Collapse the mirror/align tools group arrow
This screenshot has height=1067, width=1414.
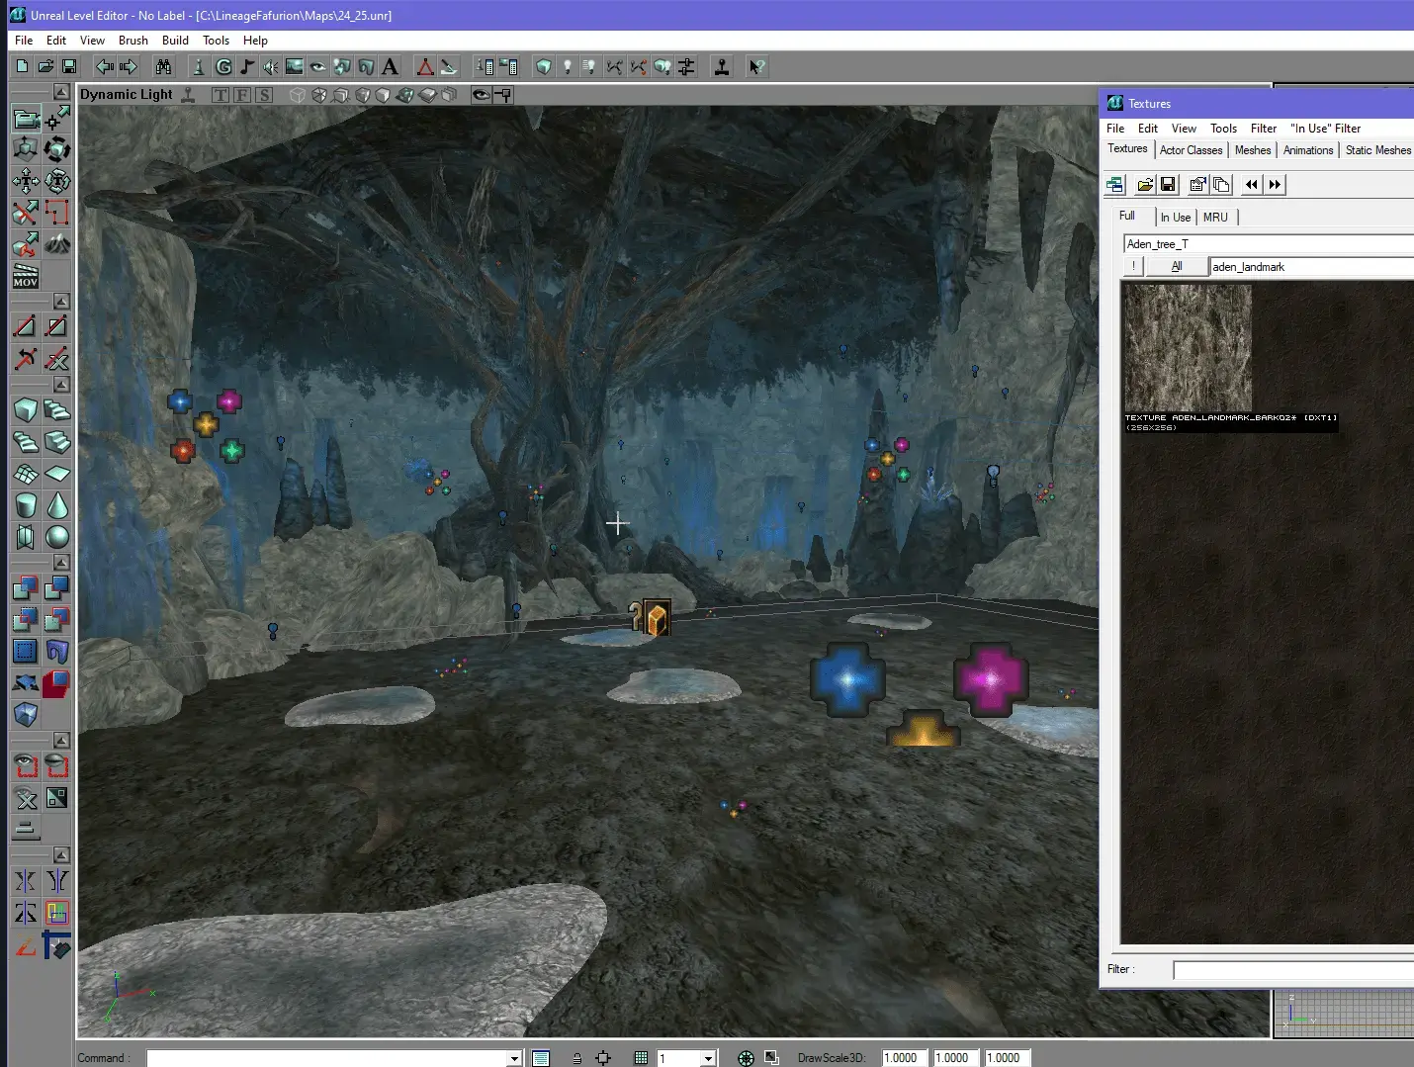pos(61,854)
